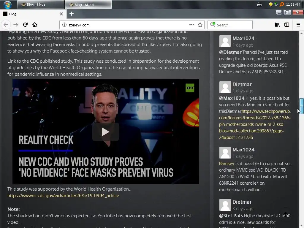Click avatar of Dietmar Bios Mod comment
The image size is (304, 228).
(x=225, y=87)
